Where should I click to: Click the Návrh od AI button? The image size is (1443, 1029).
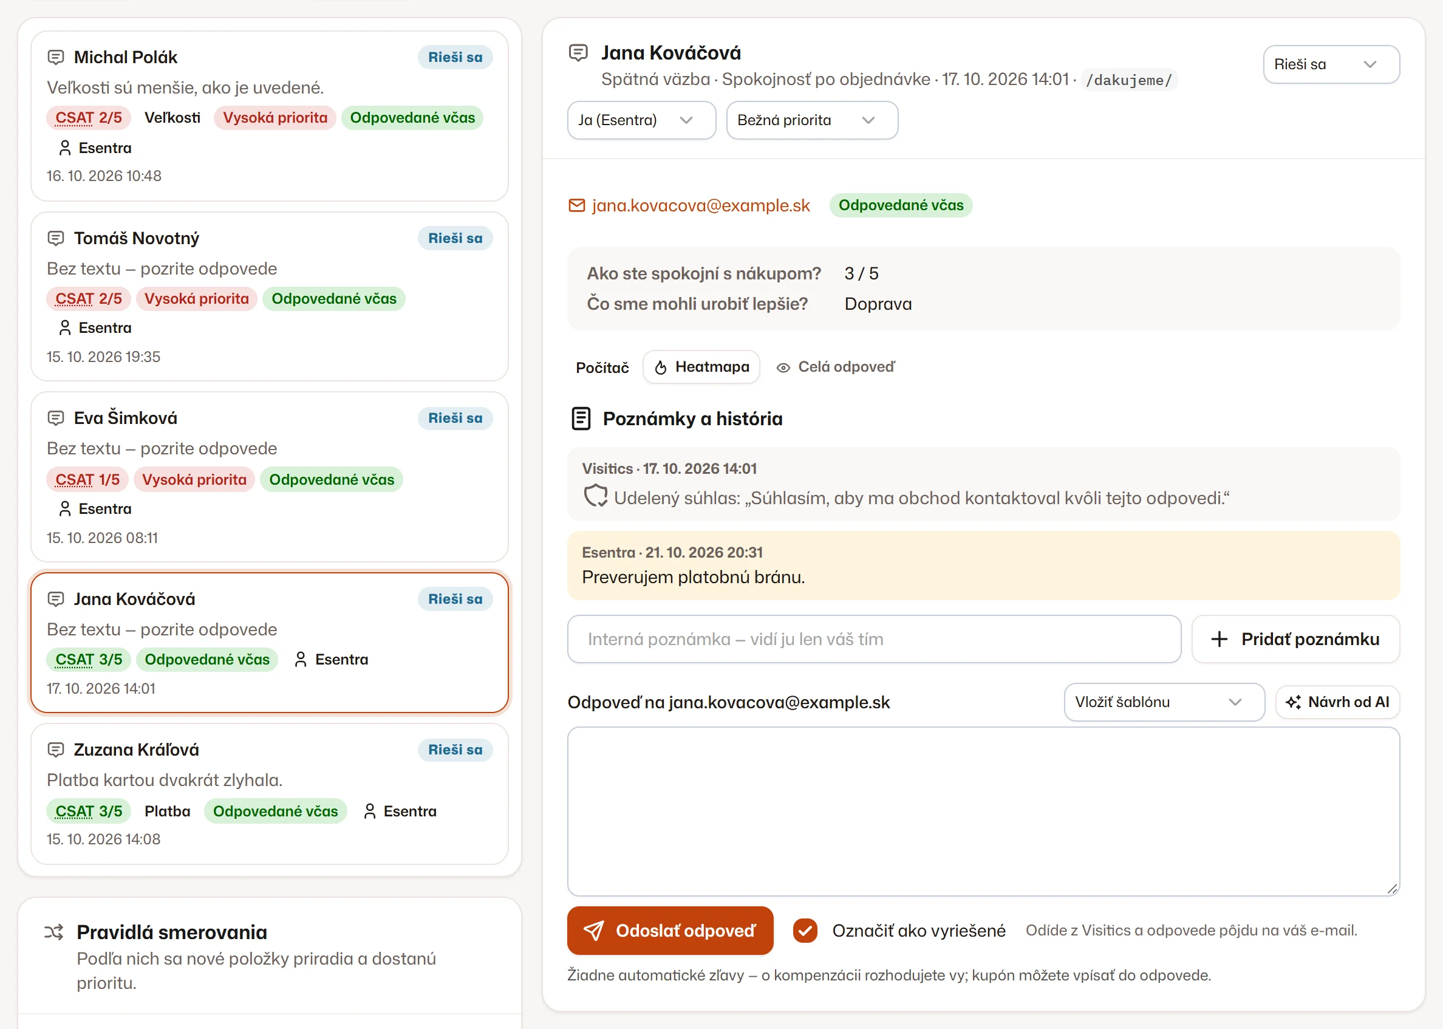(1337, 702)
